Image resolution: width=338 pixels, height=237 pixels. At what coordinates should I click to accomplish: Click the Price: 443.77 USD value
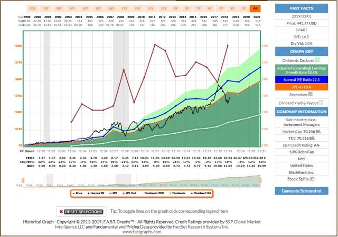[x=302, y=23]
